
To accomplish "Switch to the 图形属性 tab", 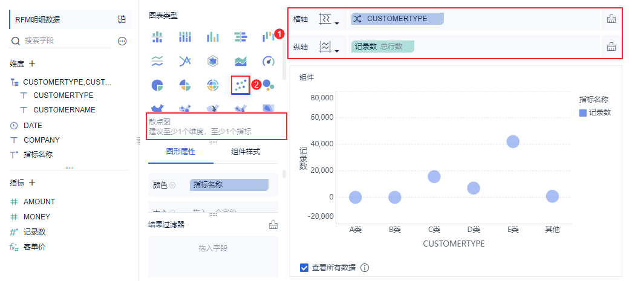I will pyautogui.click(x=181, y=152).
